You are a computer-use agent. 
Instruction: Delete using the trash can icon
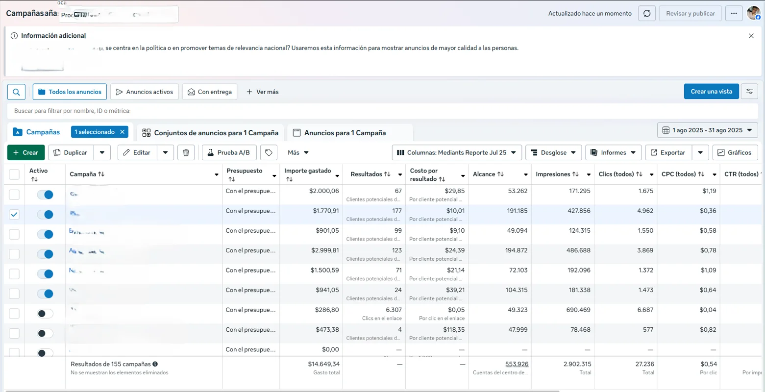pos(186,152)
